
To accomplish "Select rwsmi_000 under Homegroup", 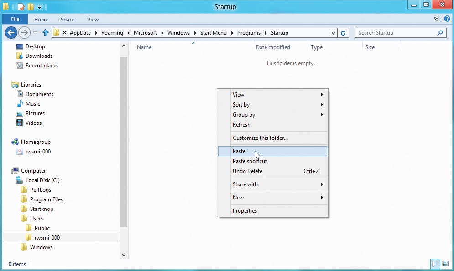I will 38,152.
